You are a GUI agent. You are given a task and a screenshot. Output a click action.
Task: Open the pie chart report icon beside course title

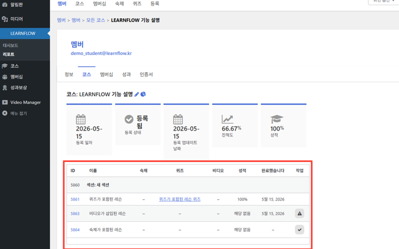(143, 94)
